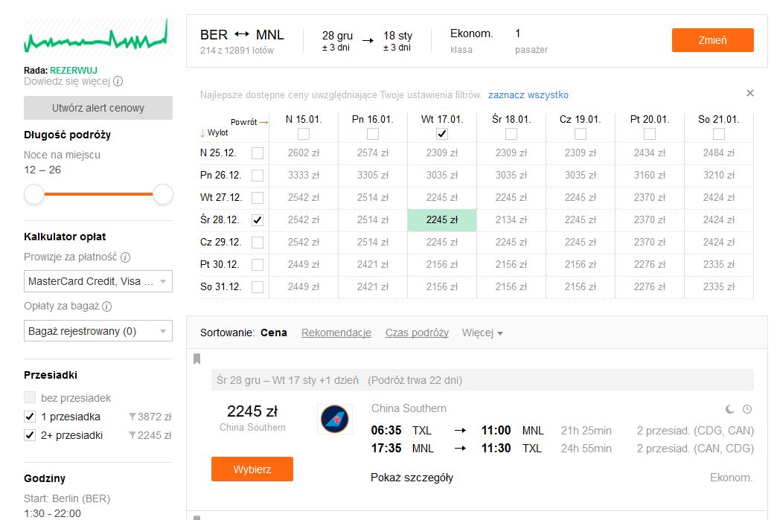Click the 18 sty return date field
This screenshot has width=777, height=520.
[397, 41]
